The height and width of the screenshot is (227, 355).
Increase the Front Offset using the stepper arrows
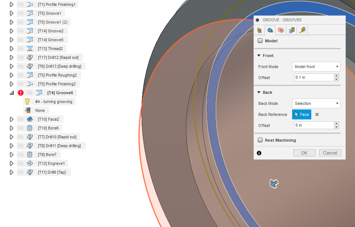pyautogui.click(x=336, y=76)
